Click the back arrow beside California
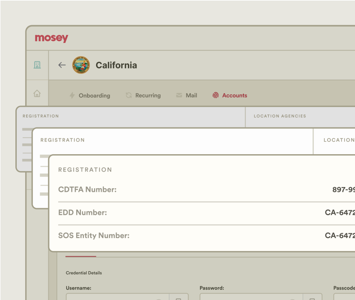The width and height of the screenshot is (355, 300). pos(62,65)
